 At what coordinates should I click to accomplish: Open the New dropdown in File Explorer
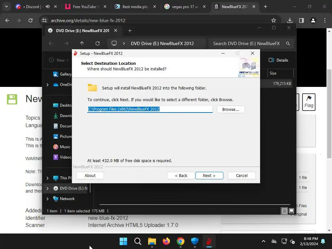coord(59,60)
